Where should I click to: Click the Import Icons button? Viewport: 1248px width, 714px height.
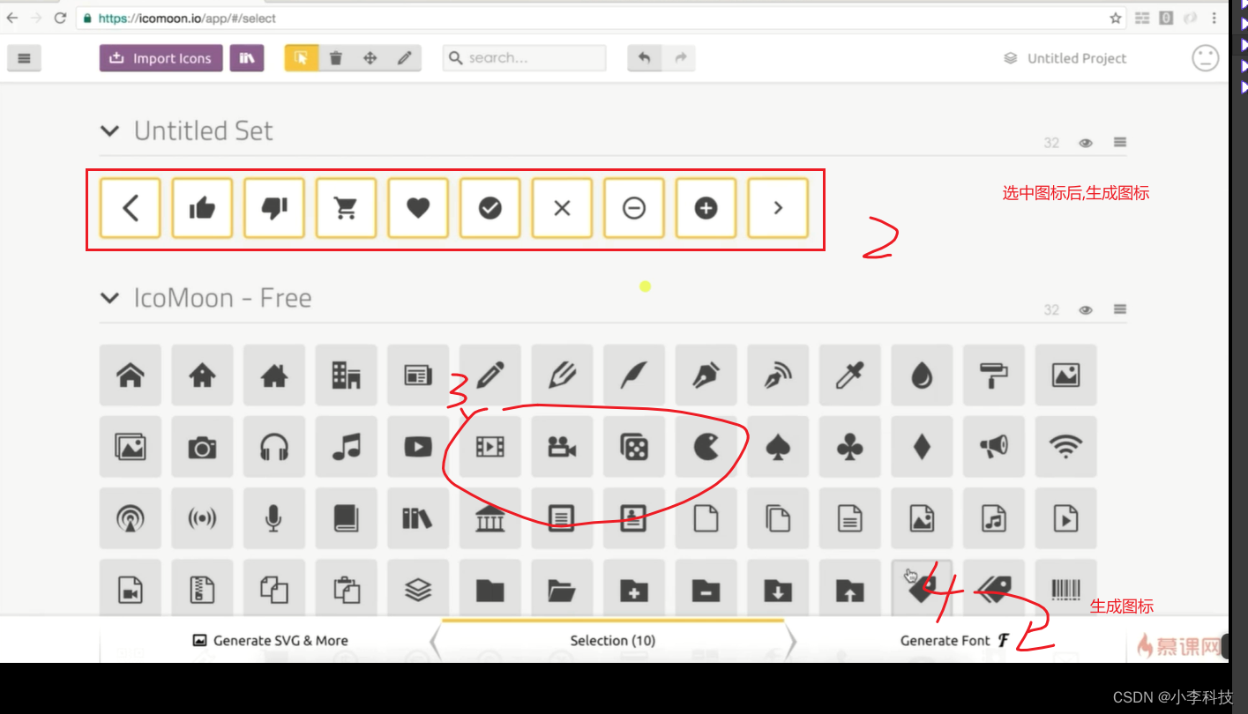(x=161, y=58)
